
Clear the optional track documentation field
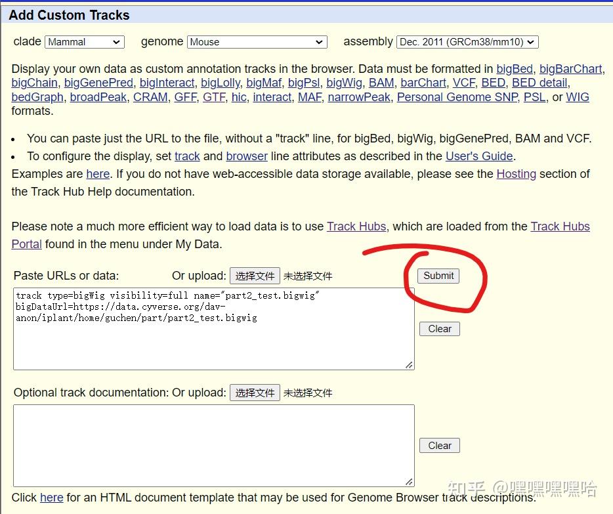point(439,445)
